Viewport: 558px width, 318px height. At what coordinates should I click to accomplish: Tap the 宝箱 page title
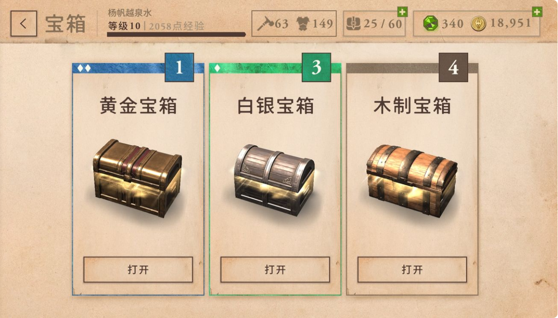pyautogui.click(x=65, y=24)
